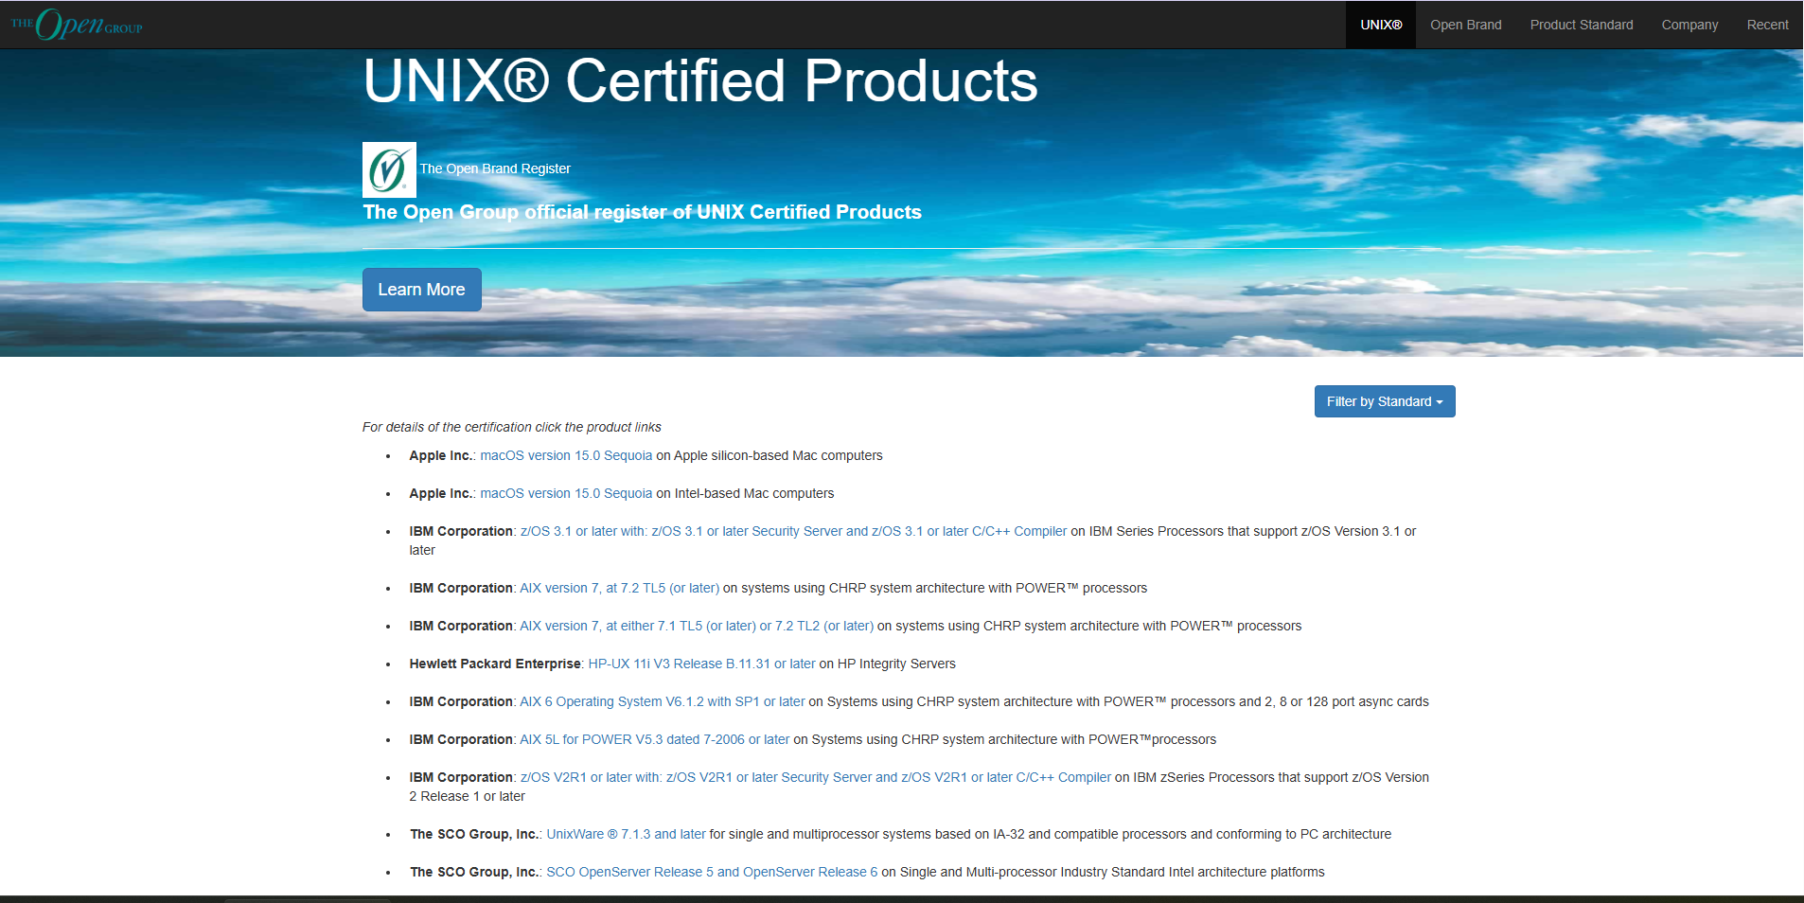The image size is (1804, 903).
Task: Open SCO OpenServer Release 5 link
Action: [x=712, y=872]
